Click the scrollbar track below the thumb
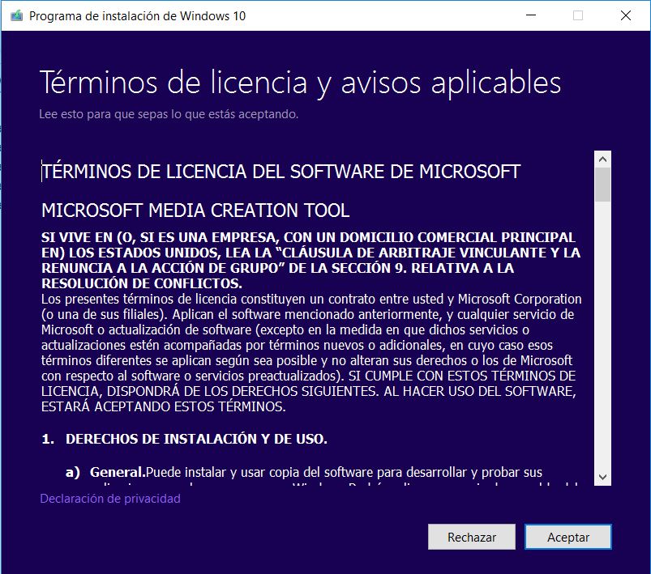Image resolution: width=651 pixels, height=574 pixels. pyautogui.click(x=602, y=335)
